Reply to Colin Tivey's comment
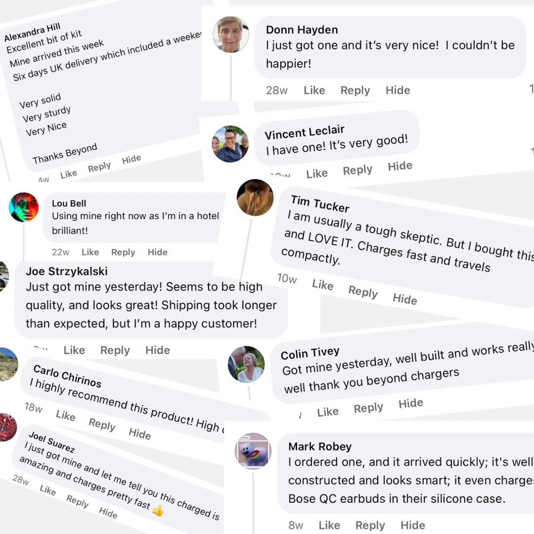This screenshot has width=534, height=534. (368, 408)
